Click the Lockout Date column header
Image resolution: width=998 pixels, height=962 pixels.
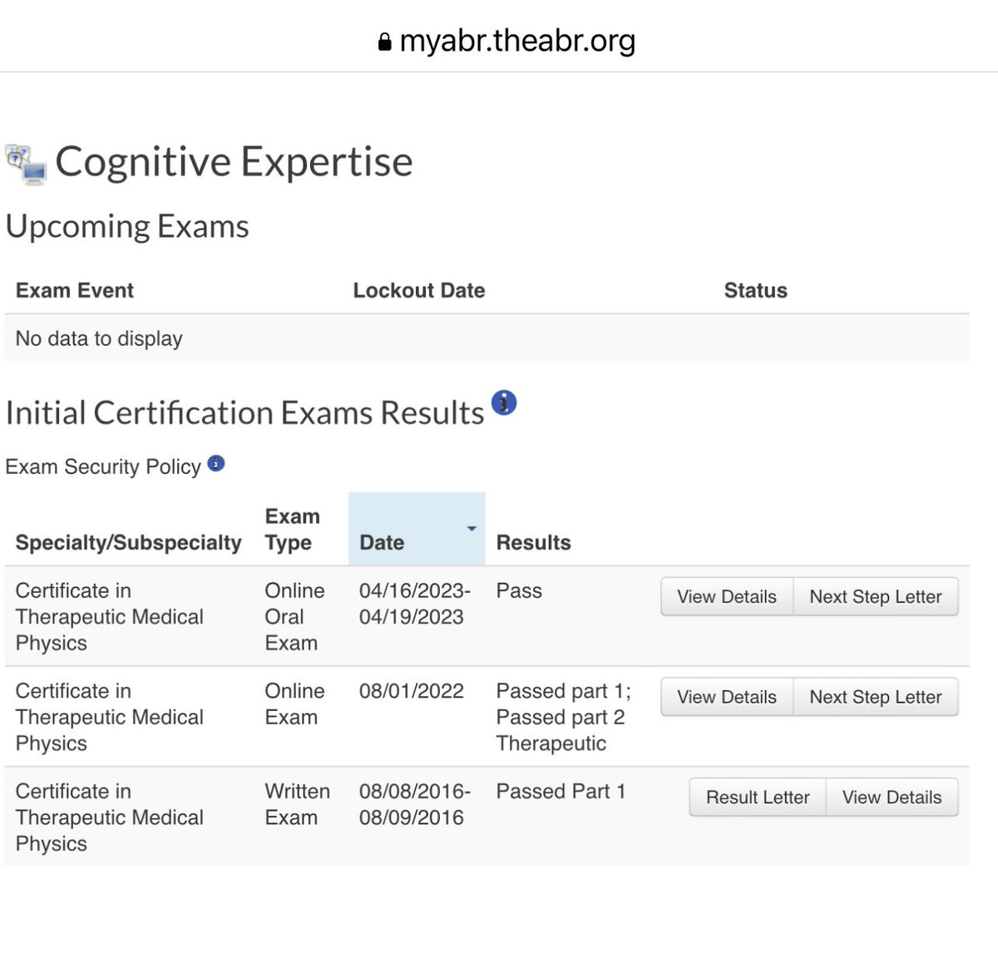click(419, 290)
